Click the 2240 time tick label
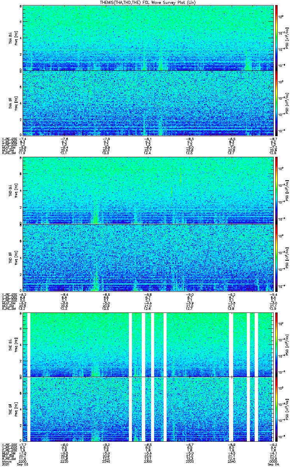Image resolution: width=292 pixels, height=467 pixels. (106, 462)
